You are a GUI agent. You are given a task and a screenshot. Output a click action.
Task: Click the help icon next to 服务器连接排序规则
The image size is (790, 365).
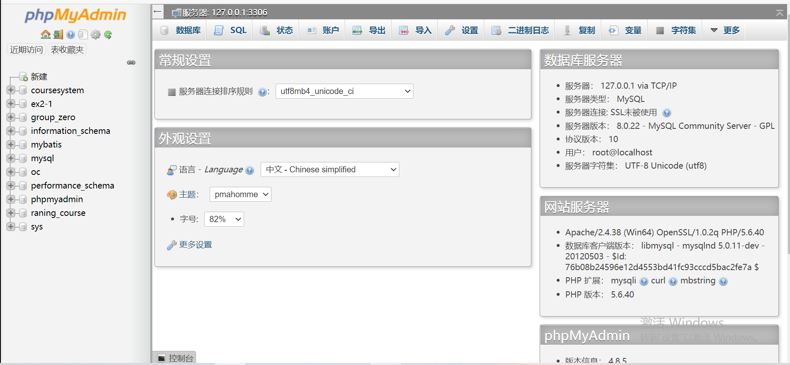[x=262, y=92]
